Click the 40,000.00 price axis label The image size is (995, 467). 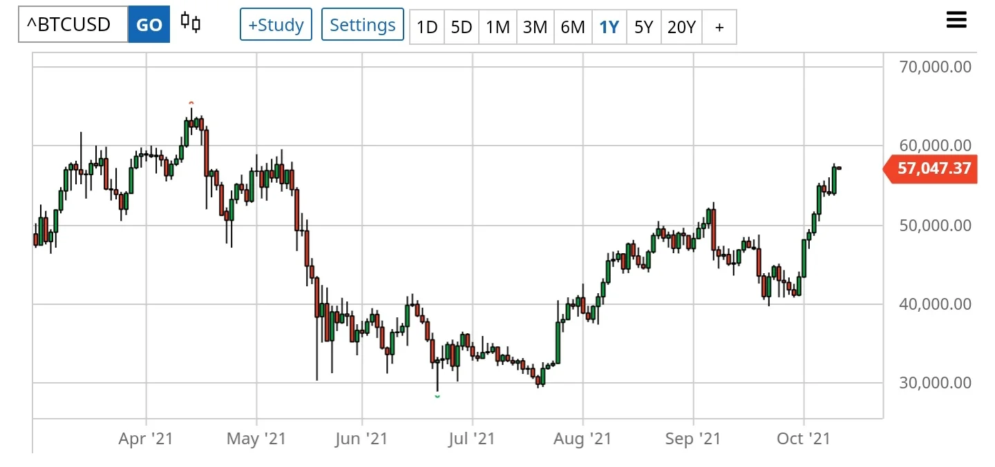tap(936, 304)
